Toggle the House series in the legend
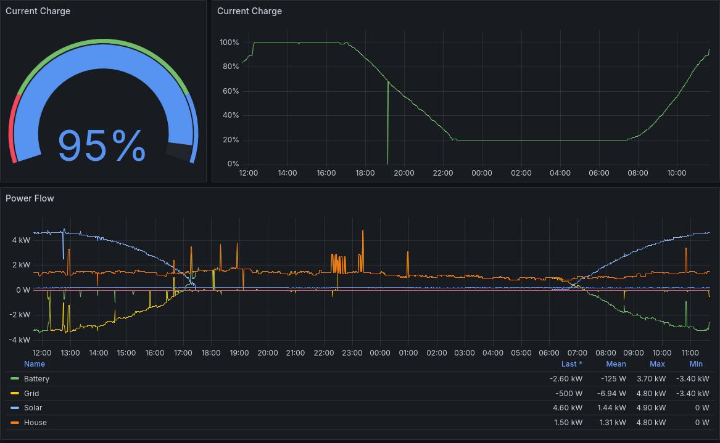 coord(35,423)
